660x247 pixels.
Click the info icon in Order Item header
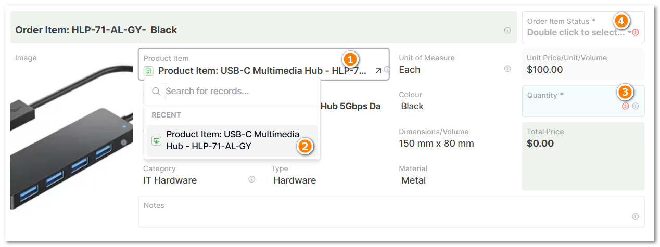(x=507, y=30)
